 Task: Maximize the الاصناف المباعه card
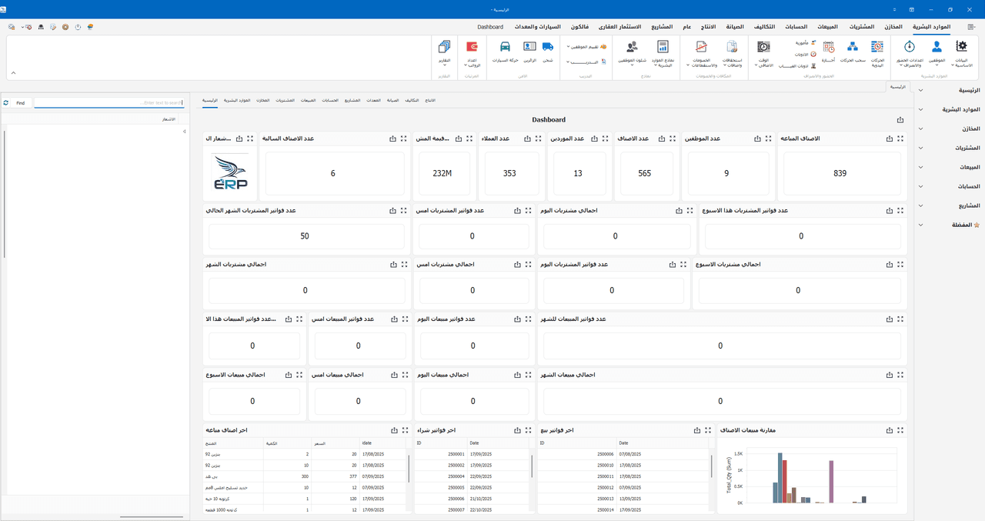901,139
